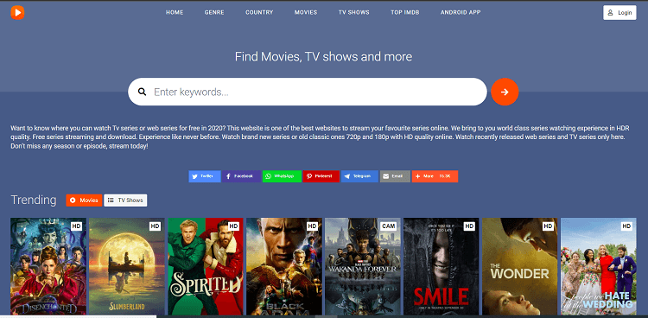
Task: Go to the Home page link
Action: (x=175, y=12)
